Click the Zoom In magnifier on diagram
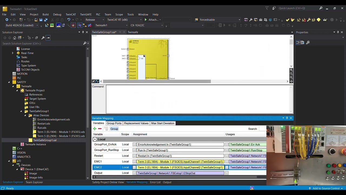The width and height of the screenshot is (346, 195). 291,70
